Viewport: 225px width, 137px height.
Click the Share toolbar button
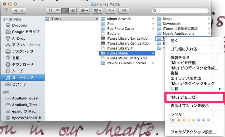[124, 11]
